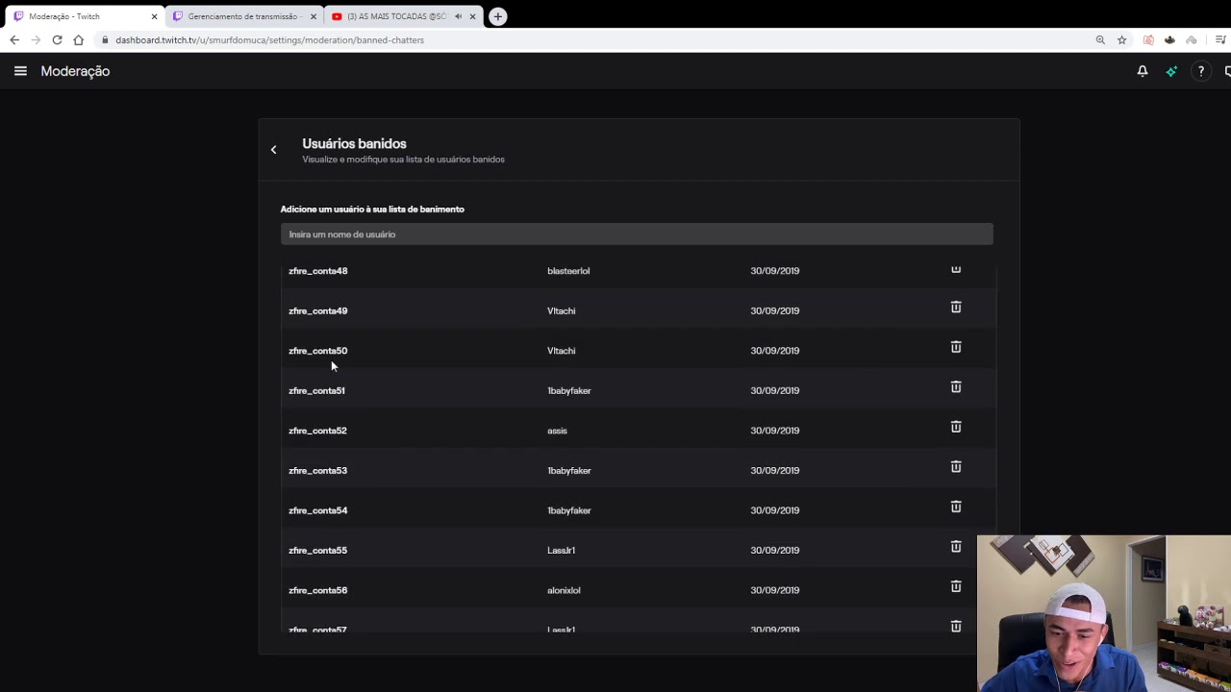The height and width of the screenshot is (692, 1231).
Task: Click moderator name assis
Action: coord(557,431)
